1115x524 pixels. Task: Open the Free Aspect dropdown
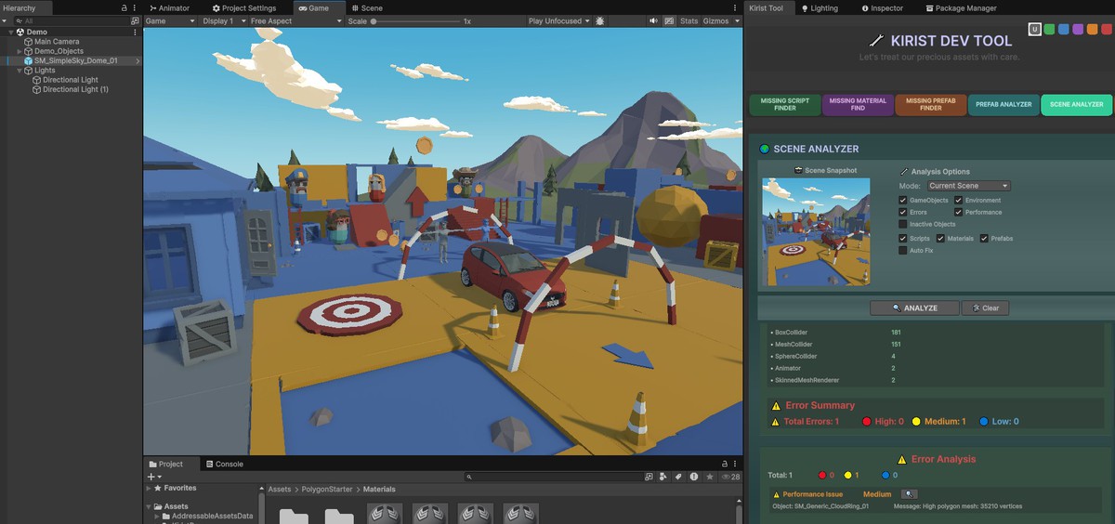coord(295,20)
